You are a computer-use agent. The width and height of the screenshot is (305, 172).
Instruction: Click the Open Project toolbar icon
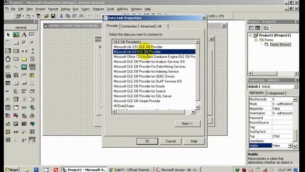pos(46,16)
